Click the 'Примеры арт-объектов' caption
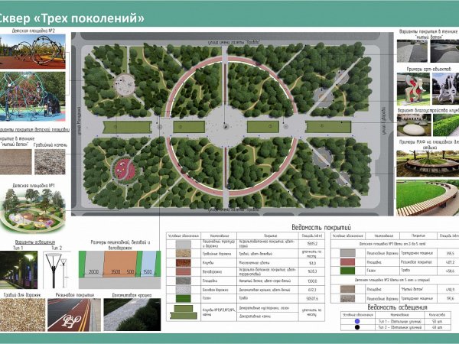 [x=429, y=69]
